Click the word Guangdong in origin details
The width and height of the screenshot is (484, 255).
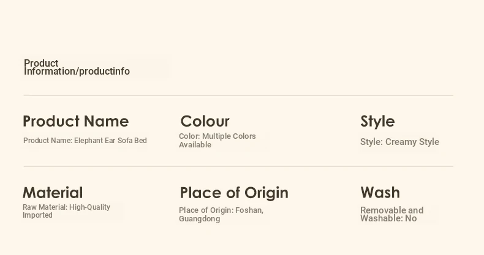(199, 219)
